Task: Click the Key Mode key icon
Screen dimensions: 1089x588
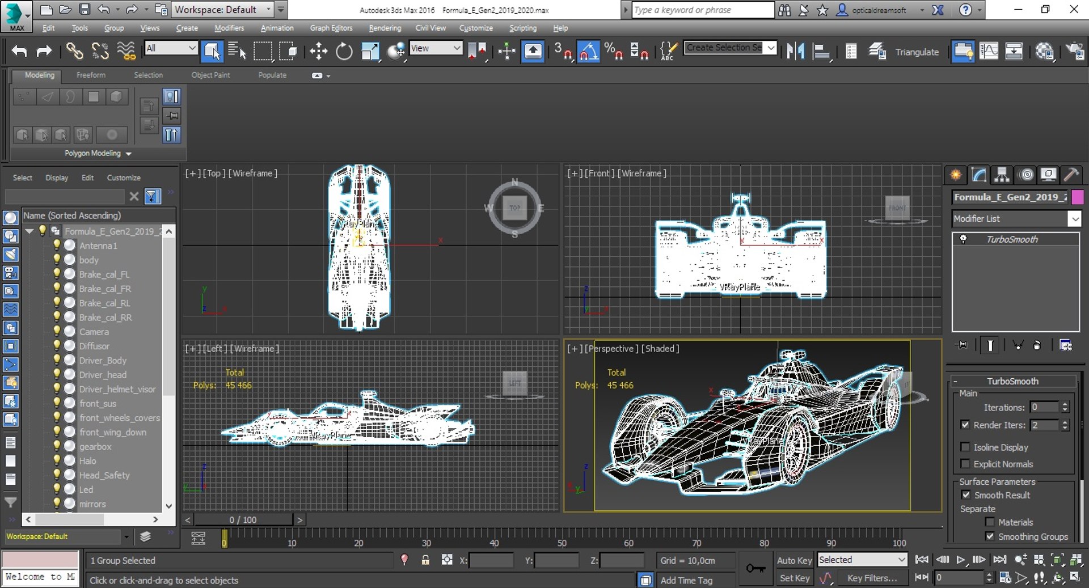Action: [x=755, y=568]
